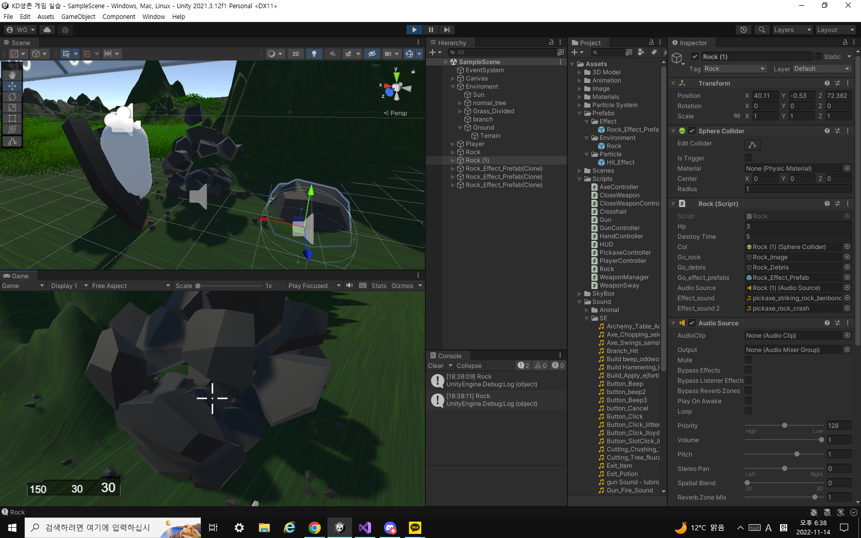Open the GameObject menu
This screenshot has width=861, height=538.
coord(78,16)
